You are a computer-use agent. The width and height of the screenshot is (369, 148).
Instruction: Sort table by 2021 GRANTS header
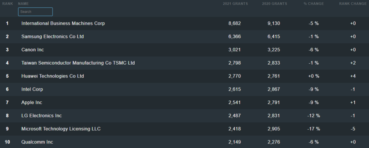(x=234, y=4)
